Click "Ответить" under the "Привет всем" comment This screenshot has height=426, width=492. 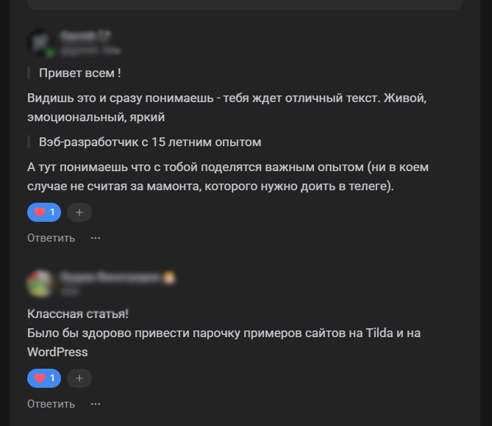(51, 238)
